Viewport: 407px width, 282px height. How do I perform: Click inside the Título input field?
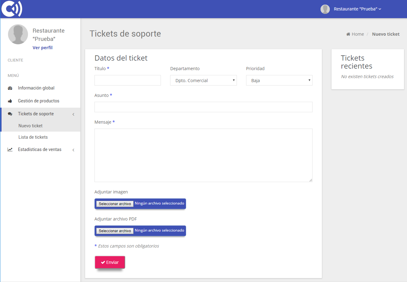[x=127, y=80]
